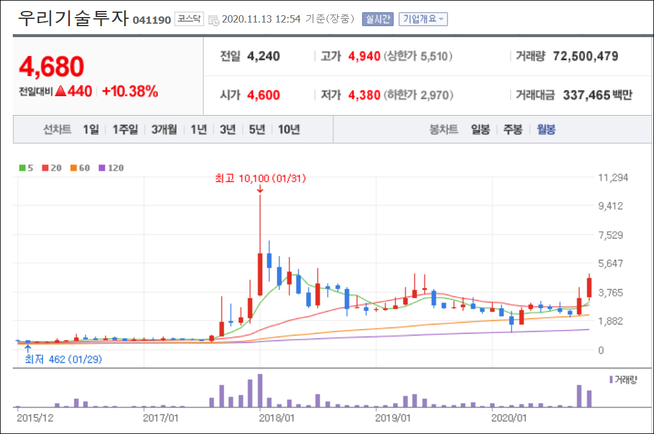Click the 2017/01 x-axis date label
The height and width of the screenshot is (434, 654).
tap(160, 418)
